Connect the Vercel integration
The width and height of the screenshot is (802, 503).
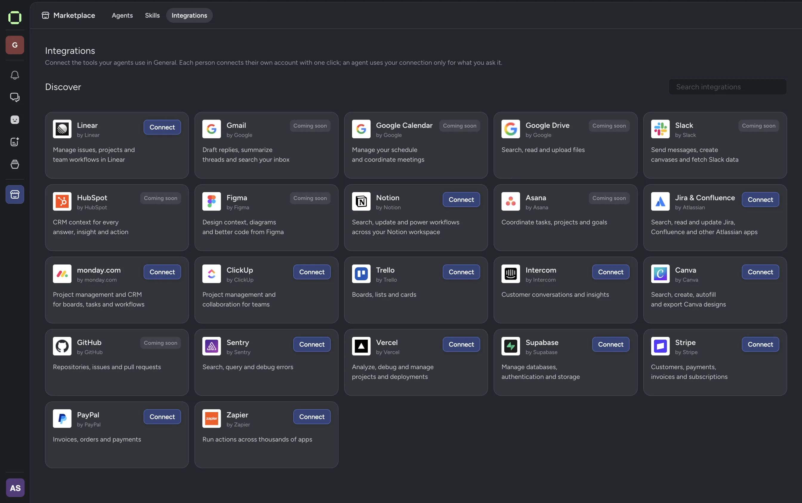[461, 344]
